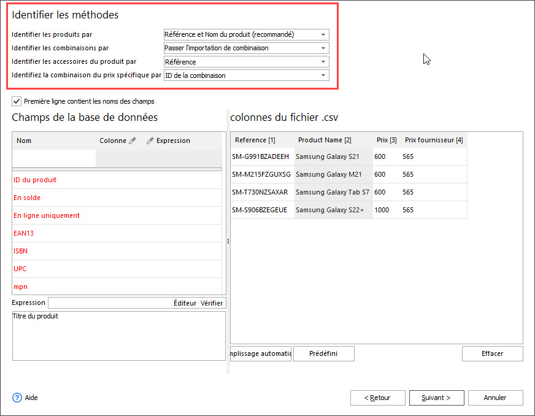Sort by the Nom column header

[24, 141]
